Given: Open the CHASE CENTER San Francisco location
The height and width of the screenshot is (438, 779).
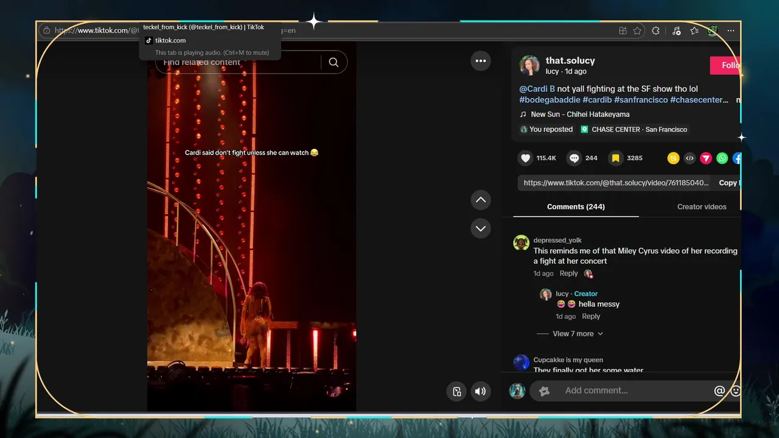Looking at the screenshot, I should click(634, 130).
